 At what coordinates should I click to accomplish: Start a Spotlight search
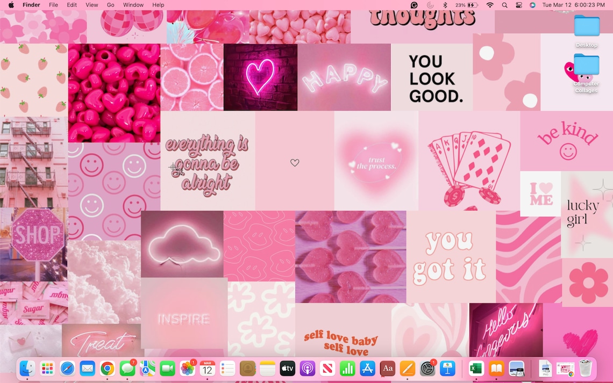tap(504, 5)
